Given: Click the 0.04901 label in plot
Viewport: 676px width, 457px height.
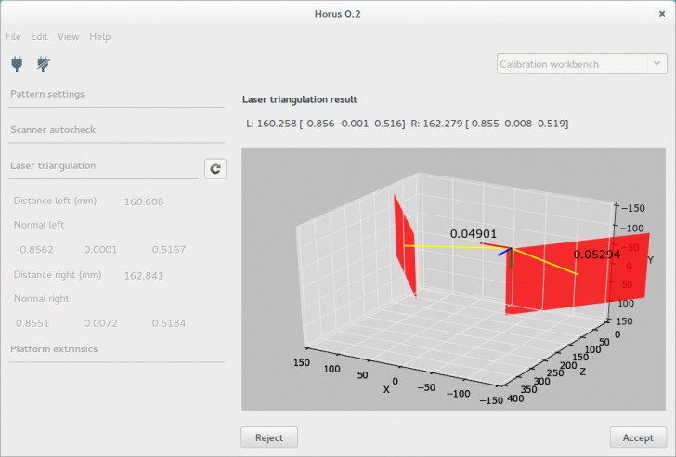Looking at the screenshot, I should point(474,234).
